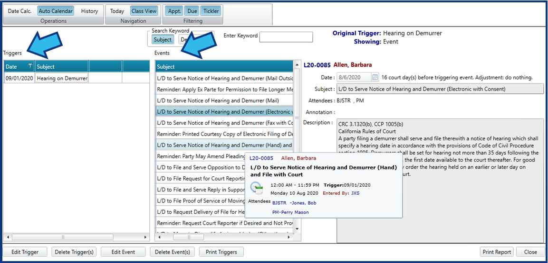The width and height of the screenshot is (548, 263).
Task: Click the Print Report button
Action: [x=497, y=252]
